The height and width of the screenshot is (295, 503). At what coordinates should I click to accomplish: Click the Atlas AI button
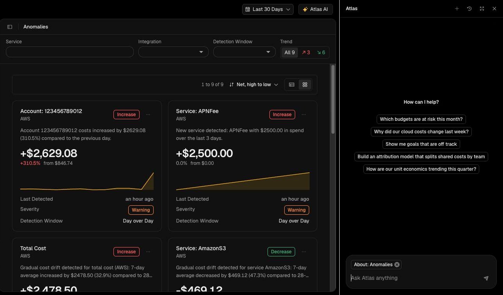315,9
